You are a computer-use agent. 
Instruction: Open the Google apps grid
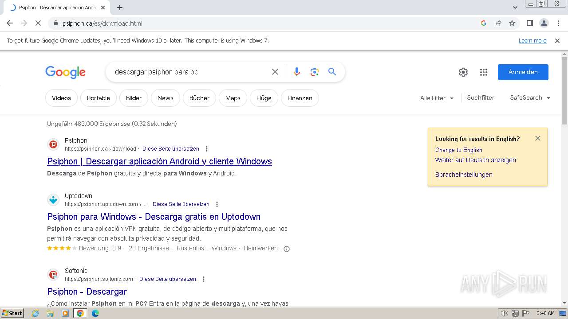pos(484,72)
